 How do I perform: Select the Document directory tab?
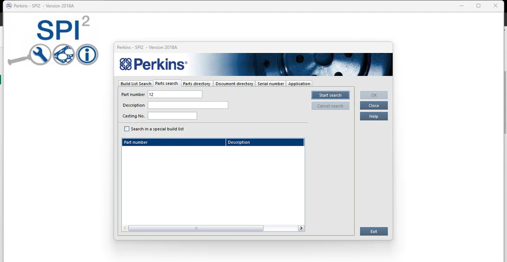234,84
